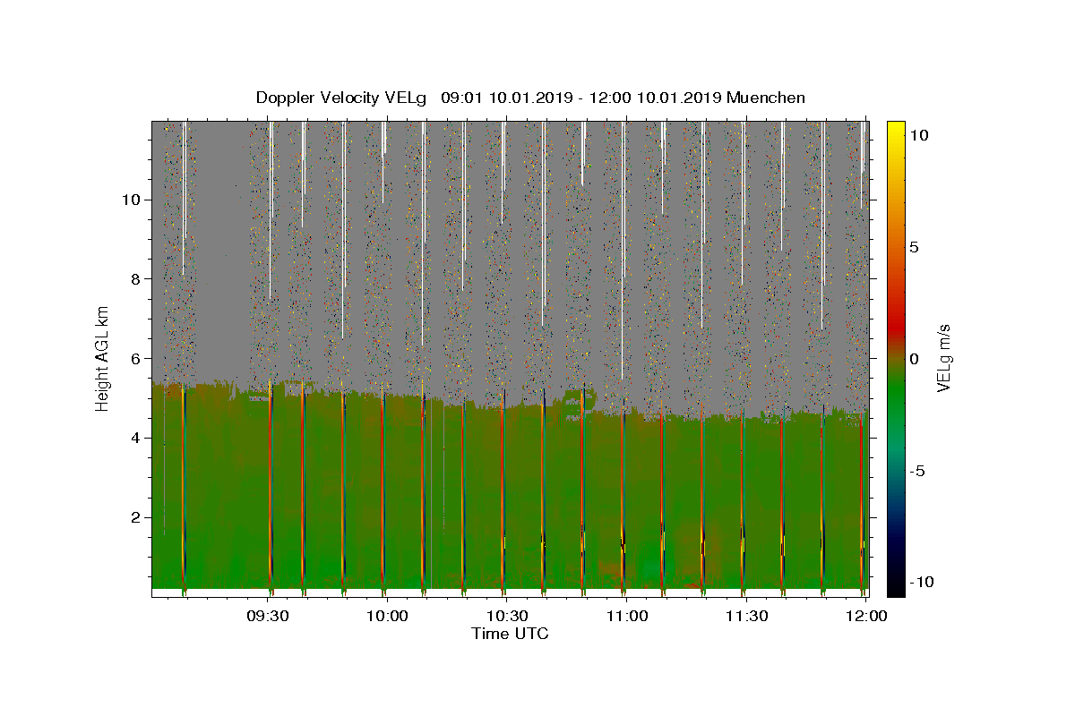Click the black bottom of the colorbar
This screenshot has width=1075, height=716.
tap(896, 586)
